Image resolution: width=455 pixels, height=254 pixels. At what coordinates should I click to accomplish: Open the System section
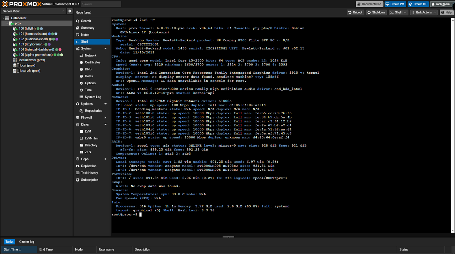coord(86,48)
